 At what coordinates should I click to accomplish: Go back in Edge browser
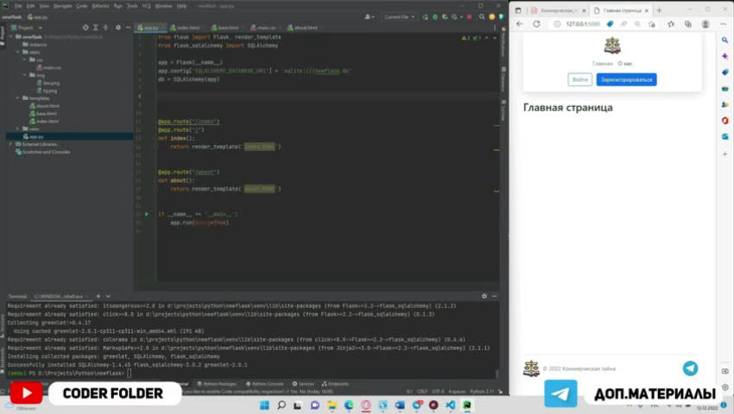point(521,24)
